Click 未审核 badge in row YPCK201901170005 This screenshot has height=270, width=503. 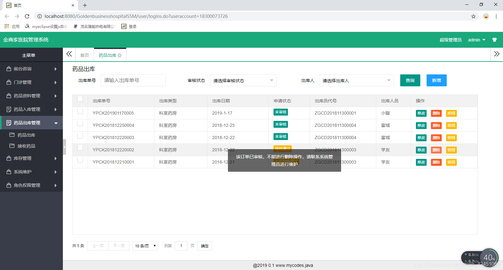coord(281,112)
